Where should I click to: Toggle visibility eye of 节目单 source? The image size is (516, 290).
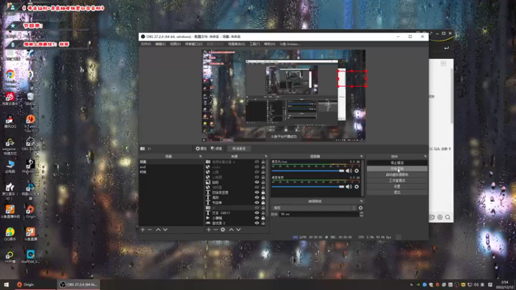[x=257, y=202]
